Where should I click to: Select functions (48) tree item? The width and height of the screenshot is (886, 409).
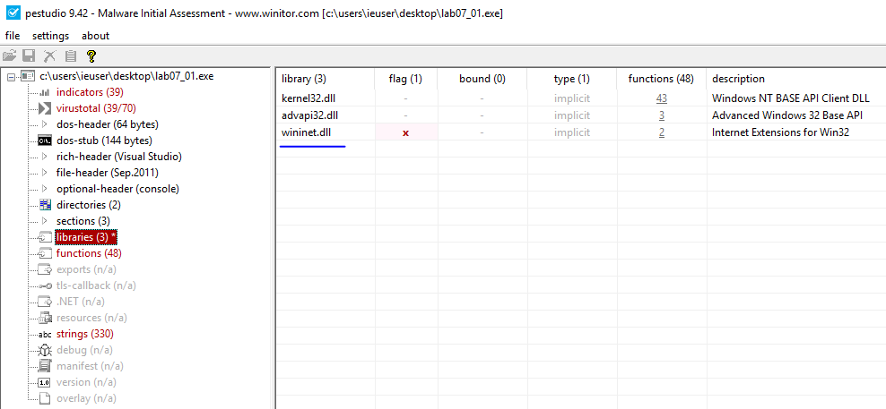tap(89, 253)
